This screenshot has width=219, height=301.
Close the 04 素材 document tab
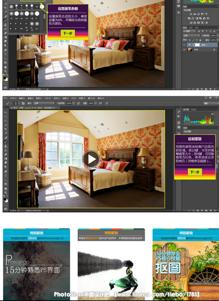coord(58,108)
